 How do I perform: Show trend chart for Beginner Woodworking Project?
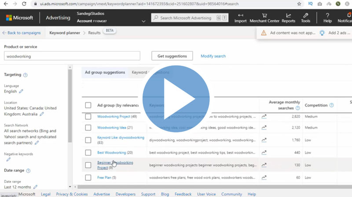click(264, 165)
